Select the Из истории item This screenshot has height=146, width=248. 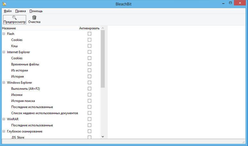pos(19,70)
